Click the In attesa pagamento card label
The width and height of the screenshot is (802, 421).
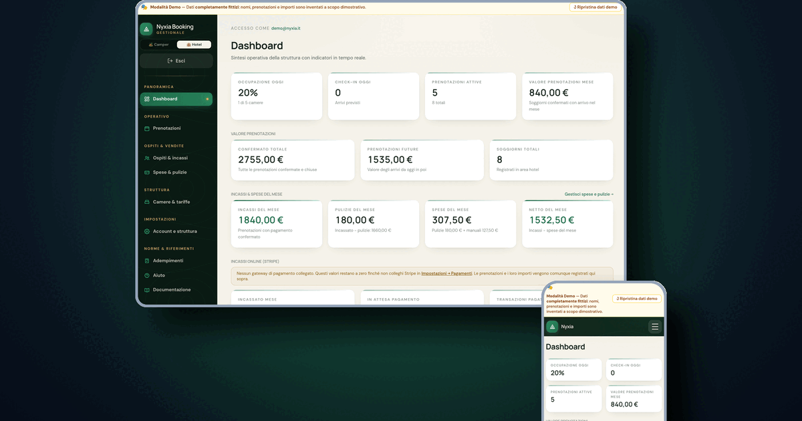pos(394,299)
